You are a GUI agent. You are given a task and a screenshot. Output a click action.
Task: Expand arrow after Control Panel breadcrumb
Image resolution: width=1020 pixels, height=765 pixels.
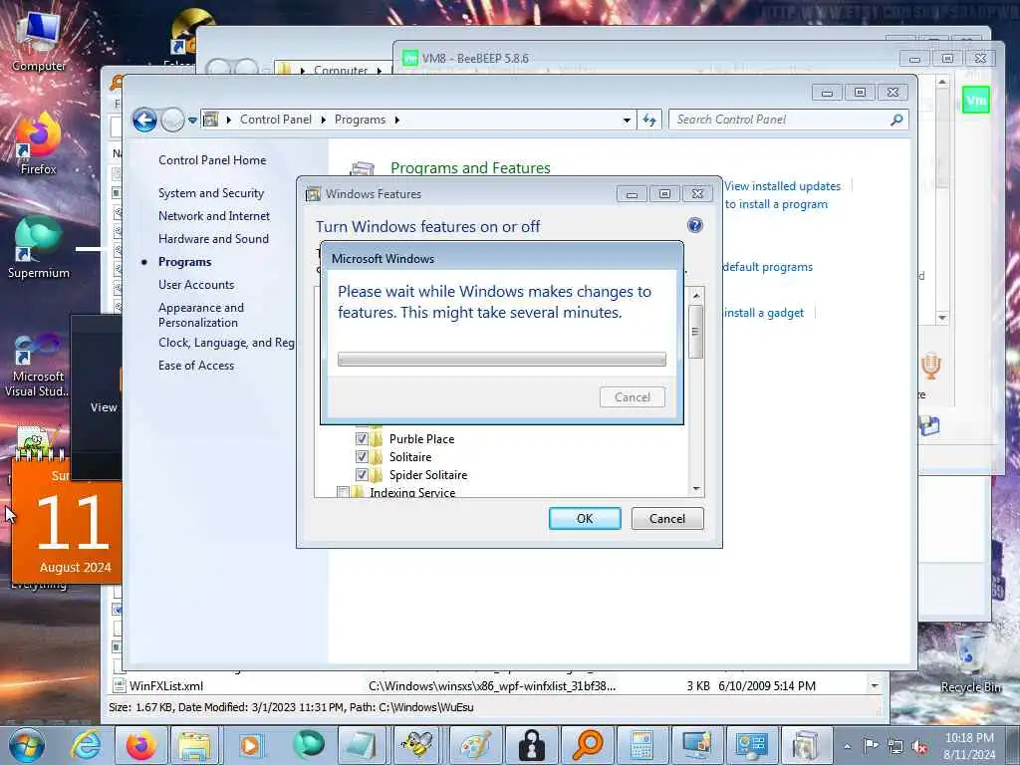point(324,120)
